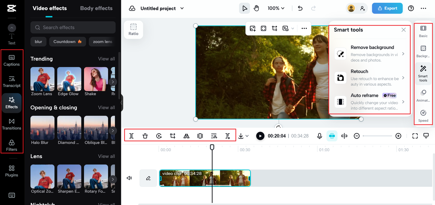Select the crop tool in timeline toolbar
This screenshot has height=205, width=435.
click(173, 136)
